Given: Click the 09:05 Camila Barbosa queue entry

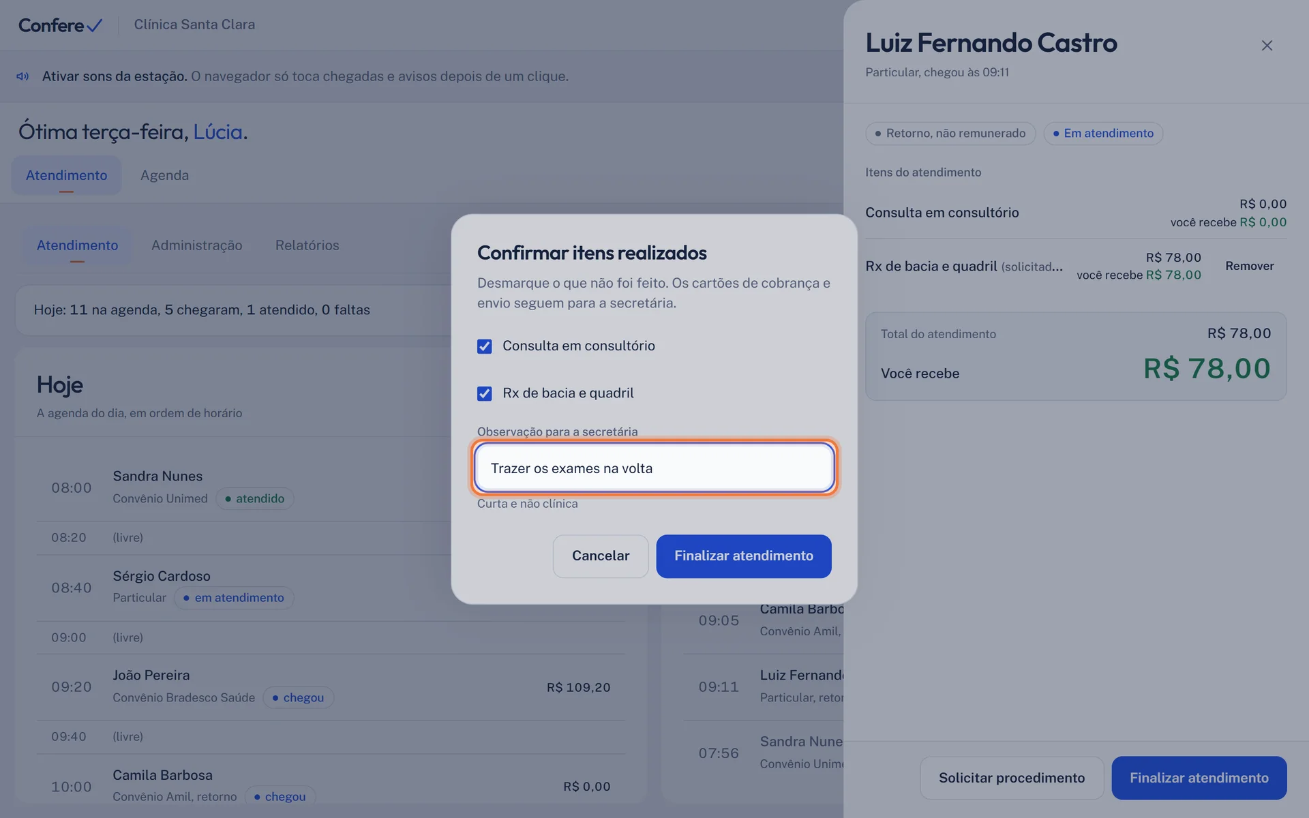Looking at the screenshot, I should (x=764, y=620).
